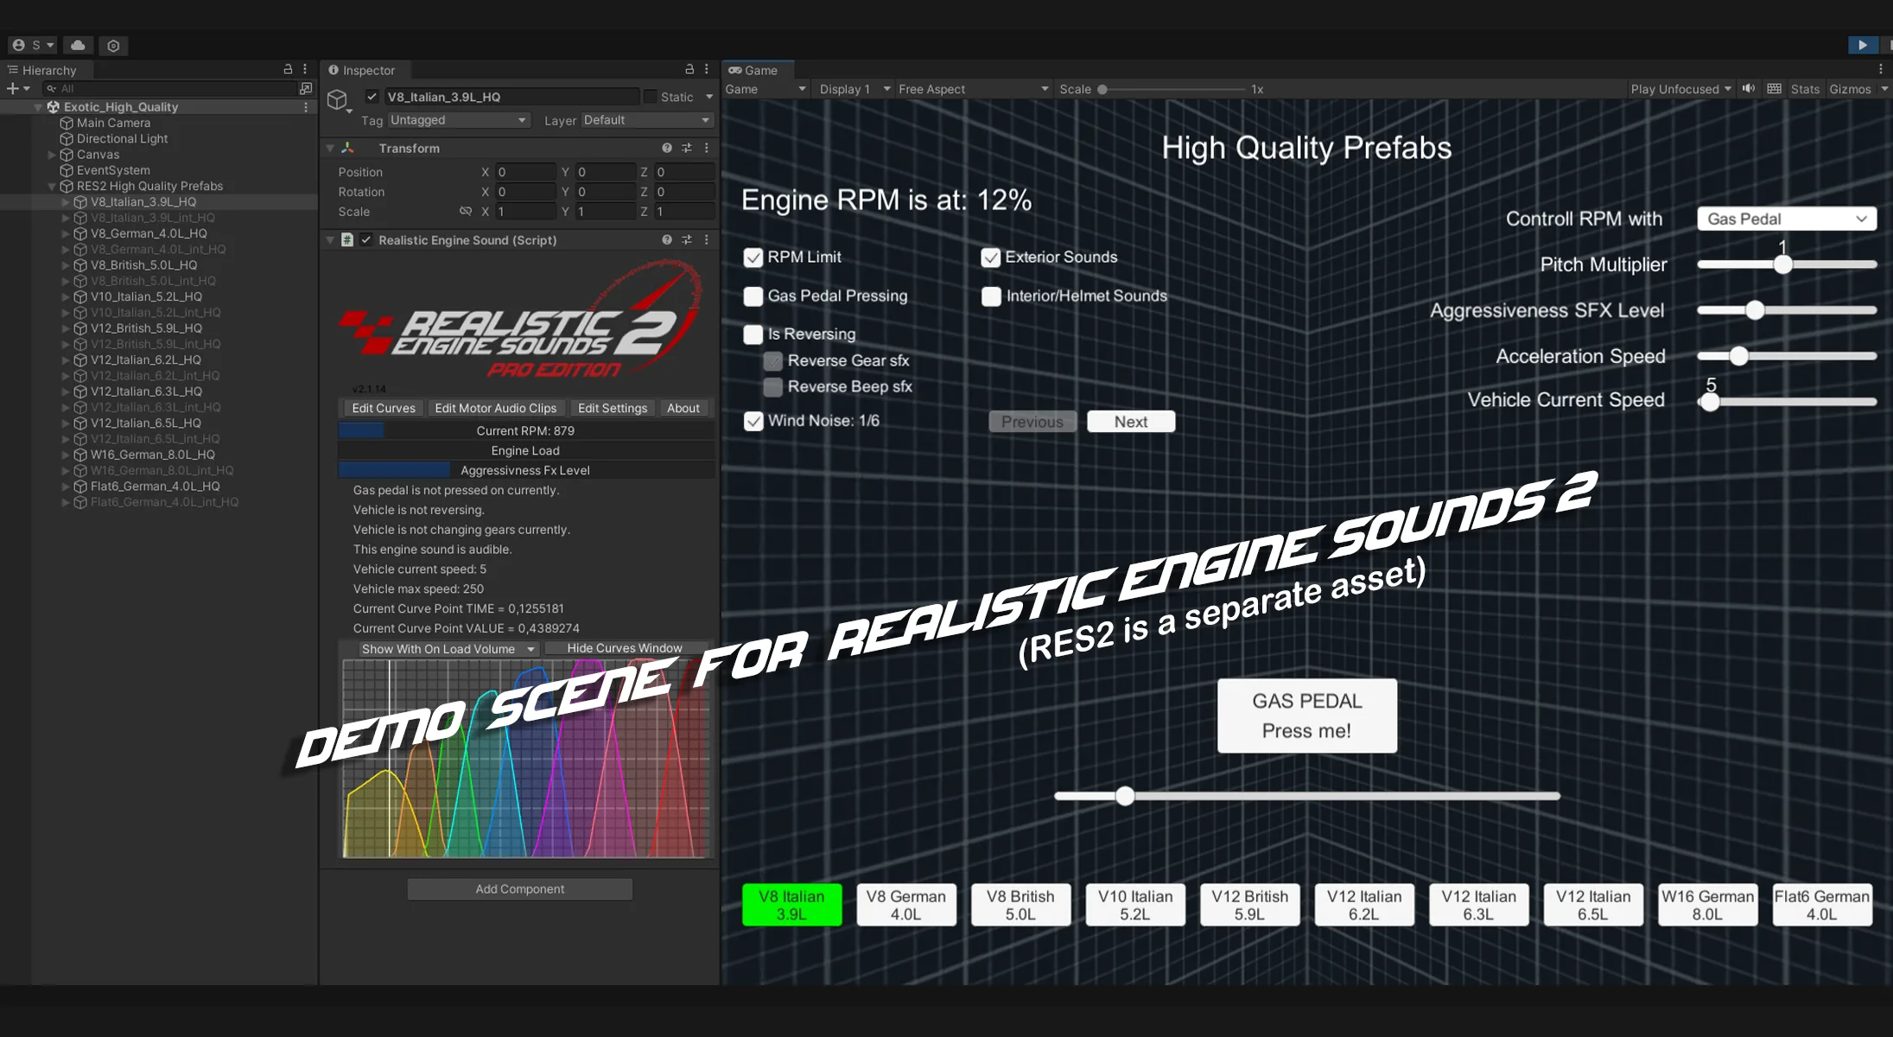
Task: Select the W16 German 8.0L engine button
Action: 1707,905
